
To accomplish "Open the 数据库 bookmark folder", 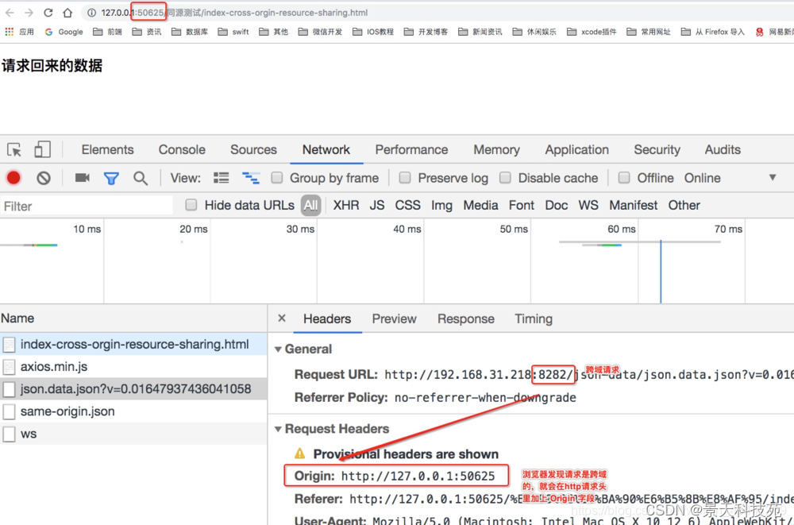I will [190, 32].
